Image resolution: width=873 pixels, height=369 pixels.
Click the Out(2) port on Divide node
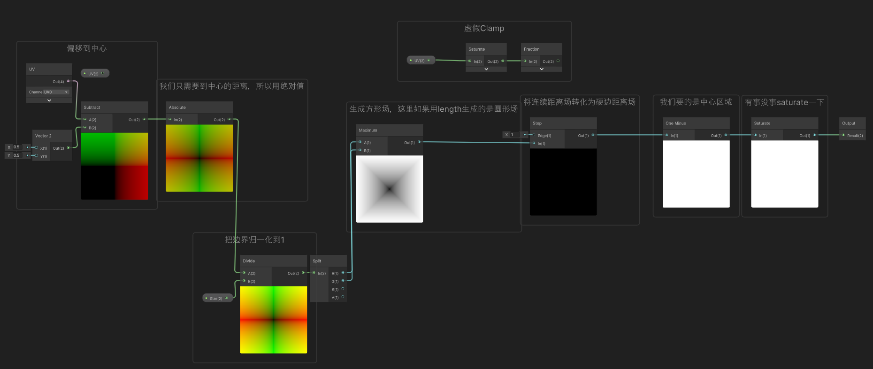point(303,273)
